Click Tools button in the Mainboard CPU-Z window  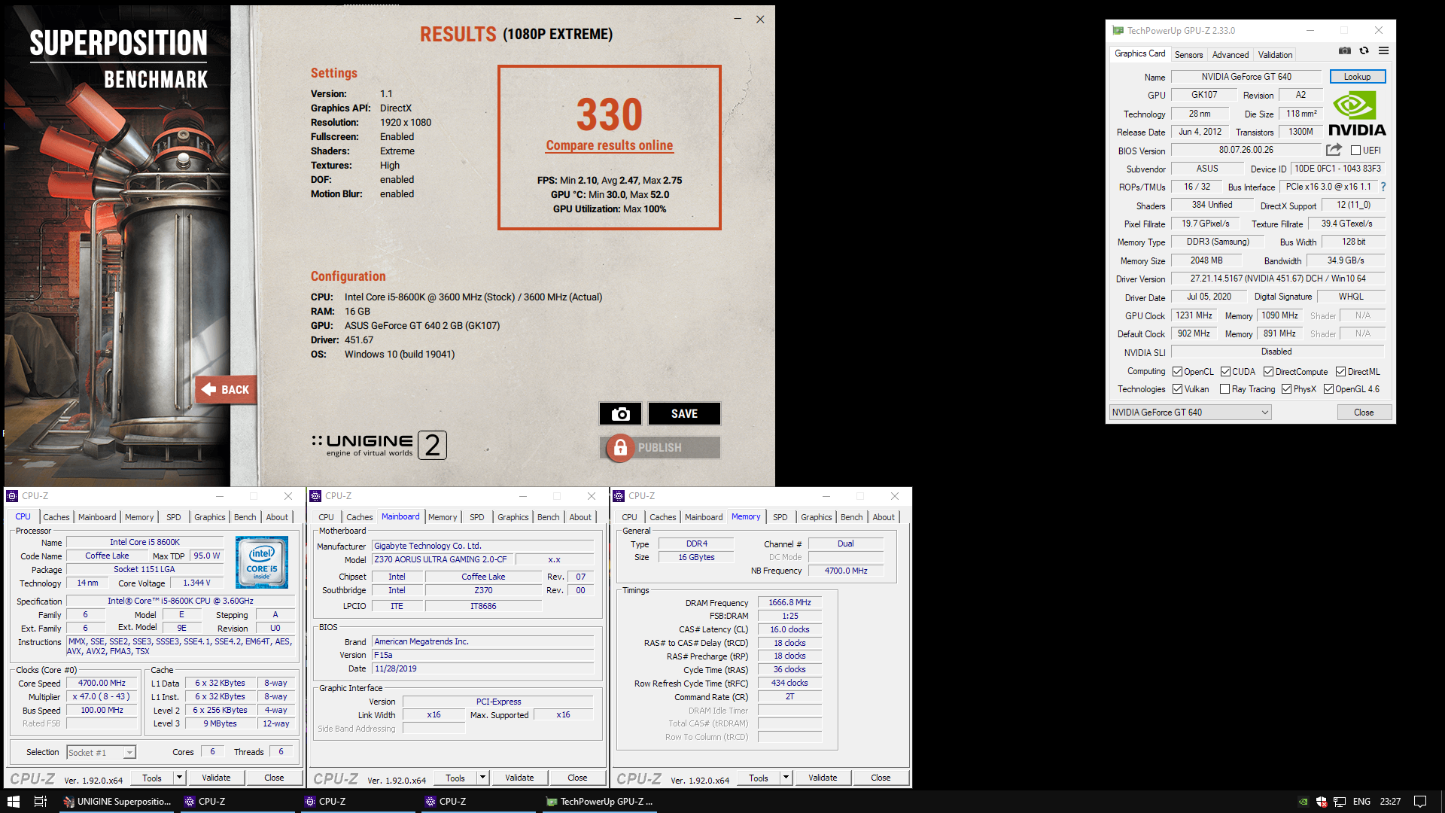pos(455,778)
